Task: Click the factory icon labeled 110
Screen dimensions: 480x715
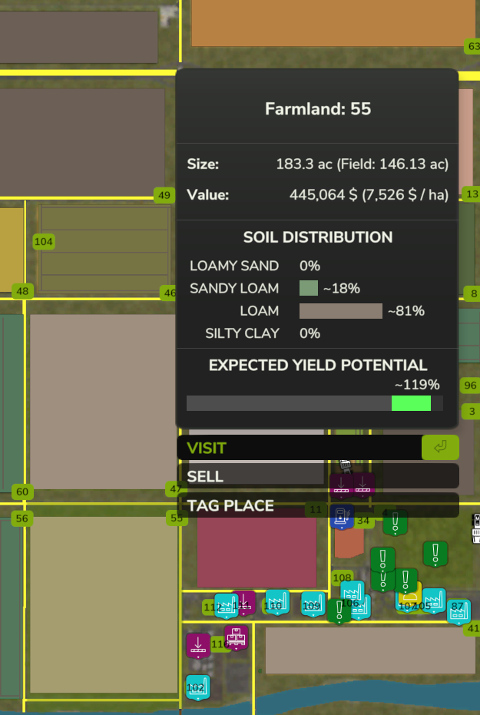Action: pyautogui.click(x=277, y=602)
